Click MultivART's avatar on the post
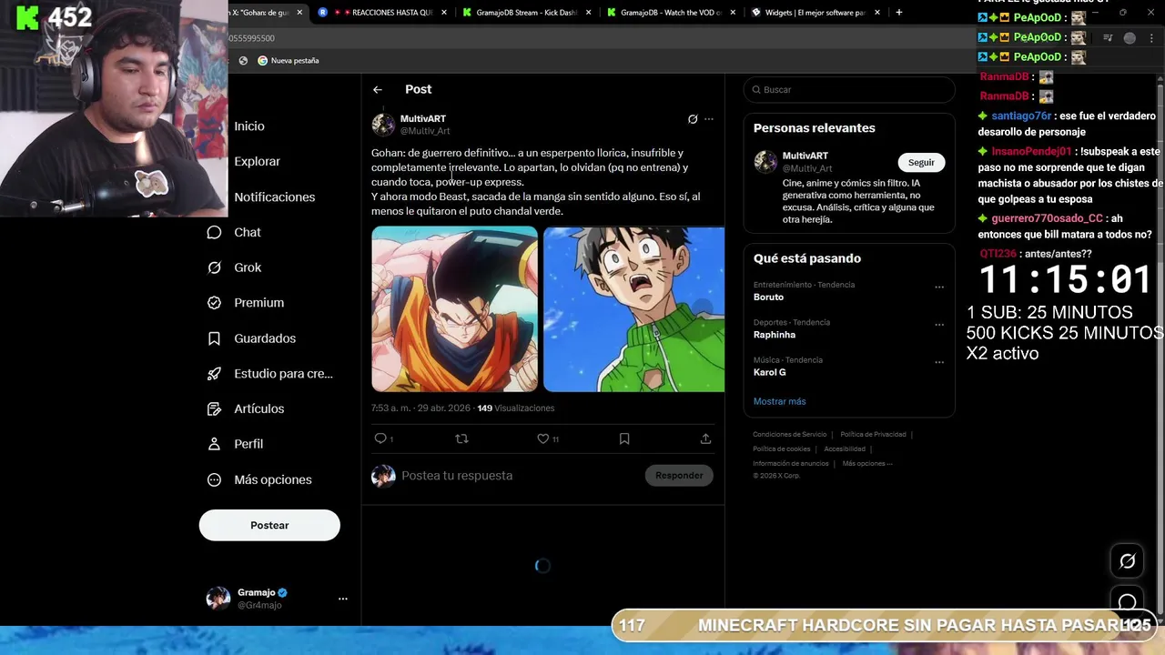This screenshot has height=655, width=1165. 383,125
